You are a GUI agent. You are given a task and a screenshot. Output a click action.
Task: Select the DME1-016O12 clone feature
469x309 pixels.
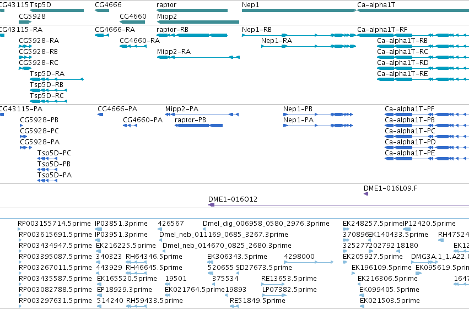point(233,199)
